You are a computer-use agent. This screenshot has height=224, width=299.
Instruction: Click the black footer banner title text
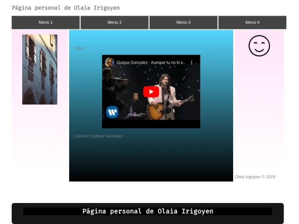click(x=148, y=211)
